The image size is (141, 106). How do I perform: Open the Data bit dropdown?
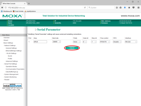pyautogui.click(x=85, y=42)
